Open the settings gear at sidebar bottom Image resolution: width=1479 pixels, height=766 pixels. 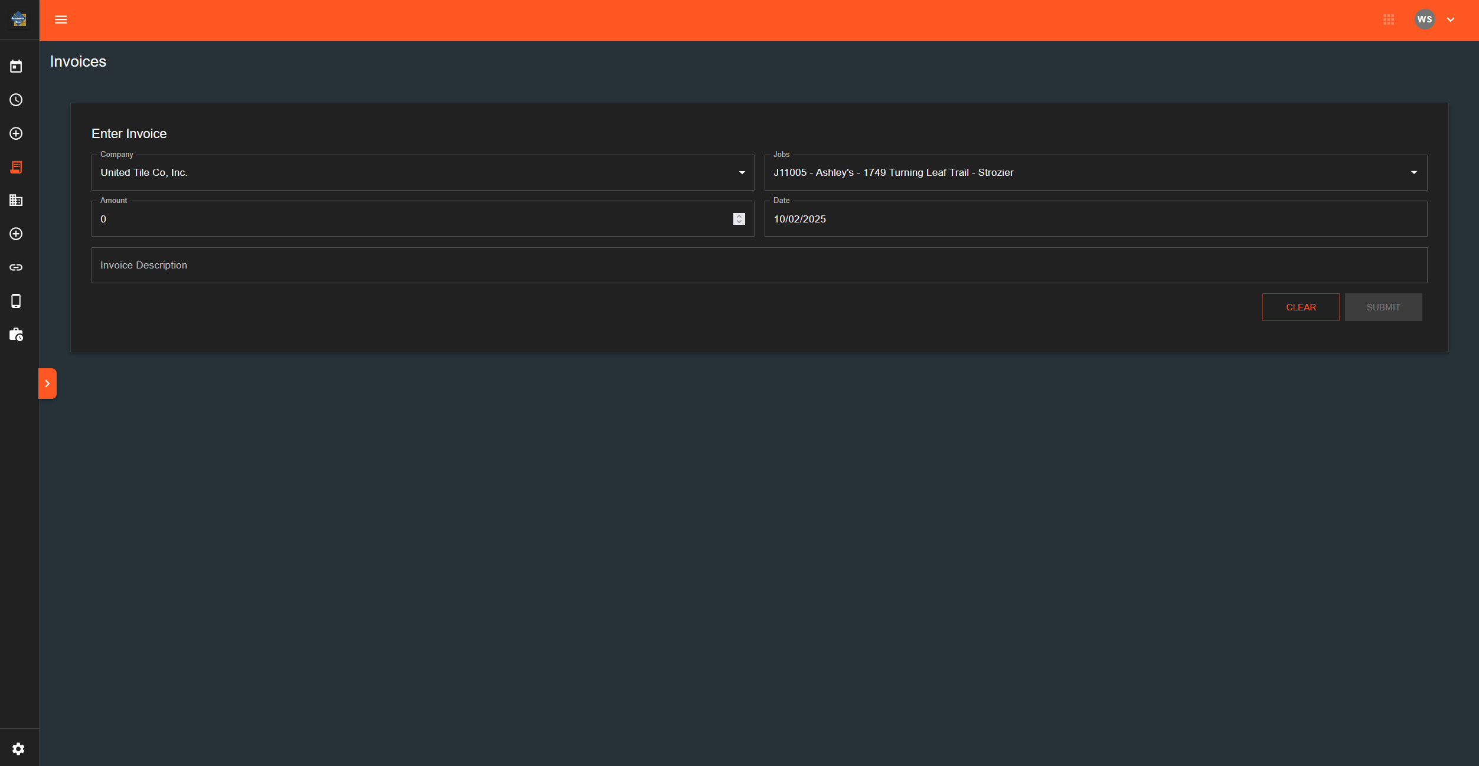[x=18, y=748]
